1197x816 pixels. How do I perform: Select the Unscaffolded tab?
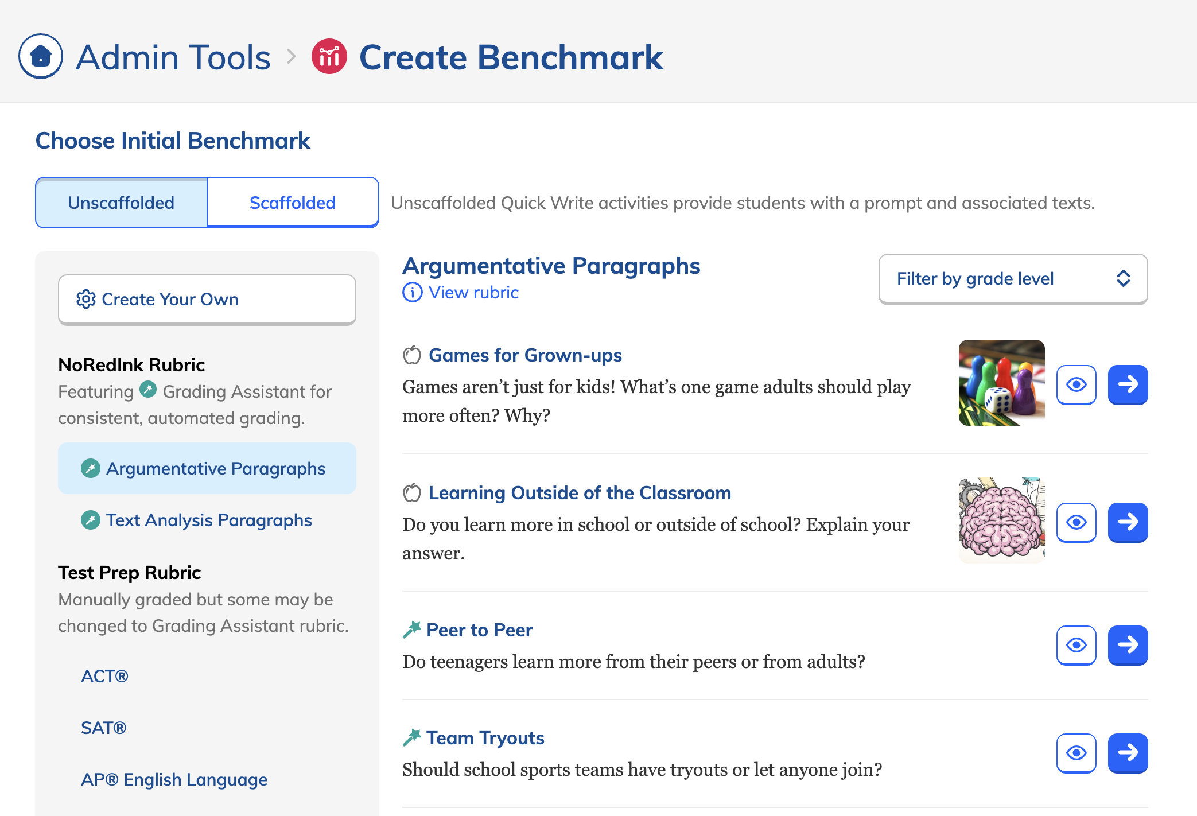(x=121, y=203)
